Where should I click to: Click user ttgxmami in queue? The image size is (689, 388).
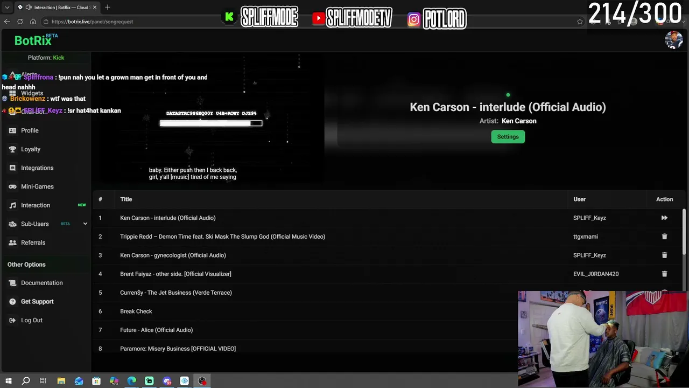(x=586, y=237)
